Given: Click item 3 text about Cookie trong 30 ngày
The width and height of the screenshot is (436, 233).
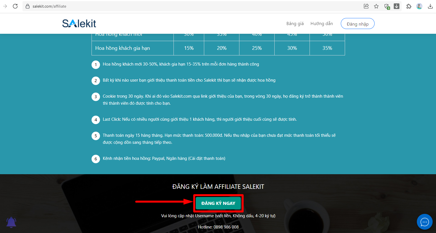Looking at the screenshot, I should (x=223, y=100).
